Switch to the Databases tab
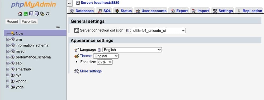The height and width of the screenshot is (100, 264). point(82,11)
